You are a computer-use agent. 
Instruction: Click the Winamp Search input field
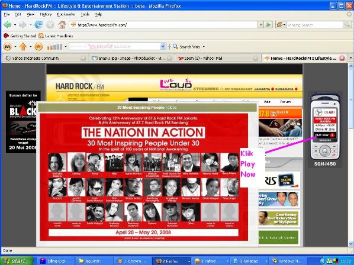(x=314, y=25)
